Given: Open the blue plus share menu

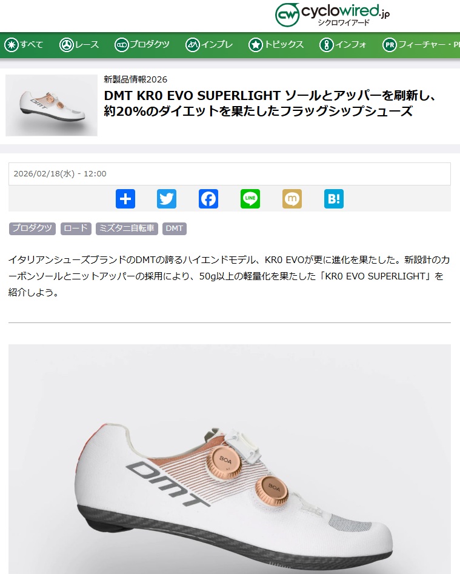Looking at the screenshot, I should point(125,199).
